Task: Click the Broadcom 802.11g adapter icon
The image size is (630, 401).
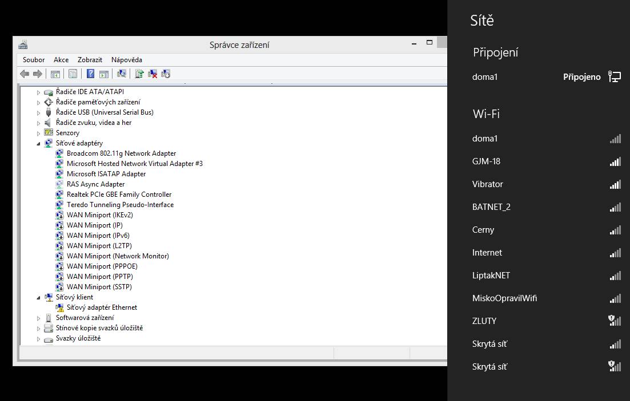Action: tap(59, 153)
